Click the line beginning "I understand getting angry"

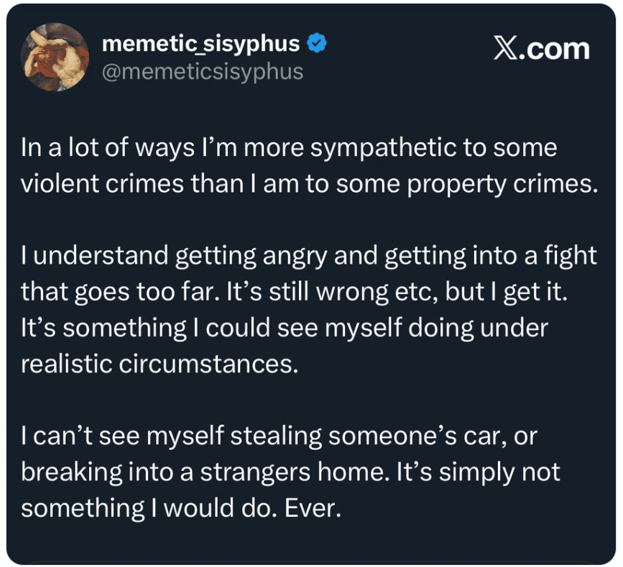309,257
